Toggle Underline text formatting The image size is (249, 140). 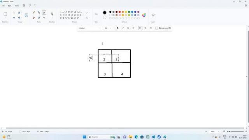pos(128,28)
